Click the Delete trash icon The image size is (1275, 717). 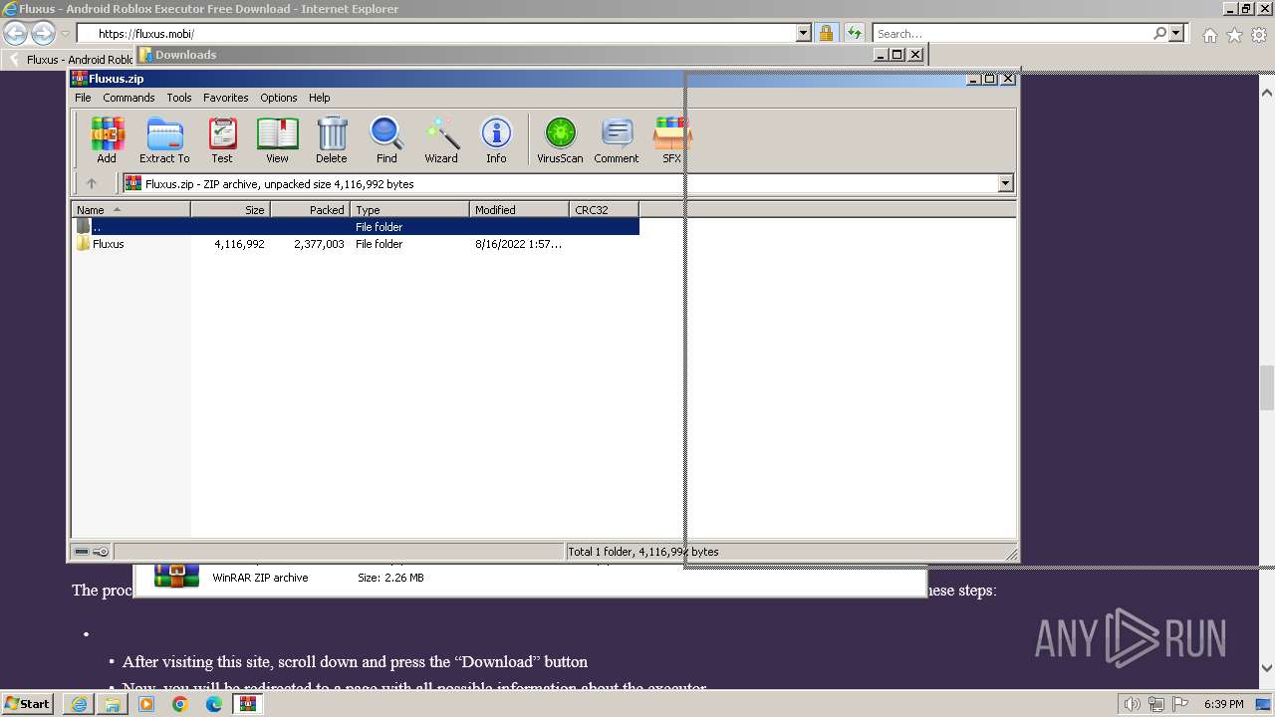(x=332, y=139)
